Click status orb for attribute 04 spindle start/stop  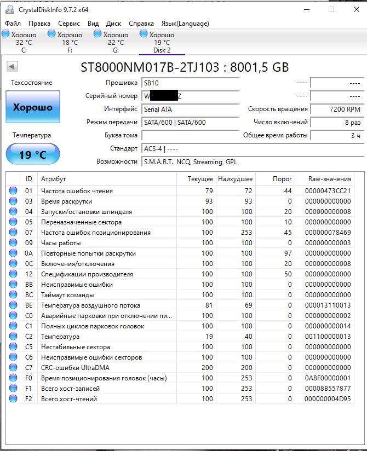click(x=13, y=211)
